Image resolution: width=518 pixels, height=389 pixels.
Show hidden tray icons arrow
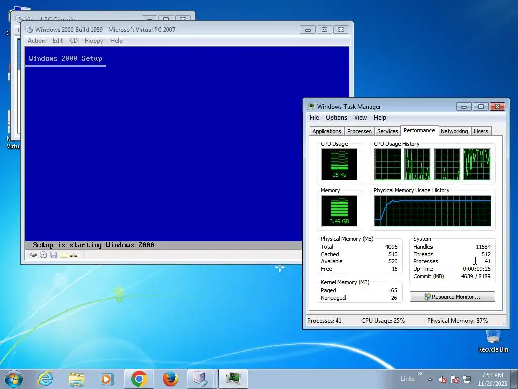point(430,379)
